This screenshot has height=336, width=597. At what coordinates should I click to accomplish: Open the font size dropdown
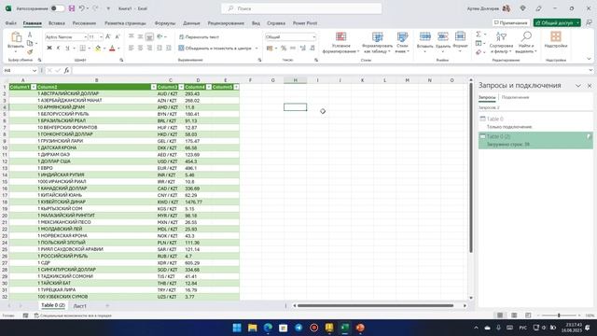101,37
